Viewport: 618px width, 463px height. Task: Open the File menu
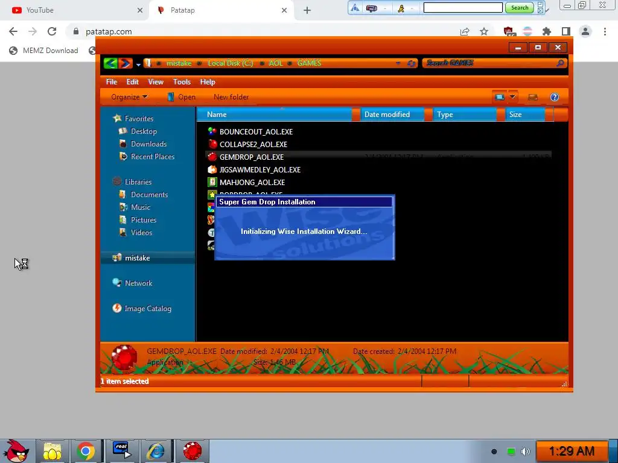click(x=112, y=82)
